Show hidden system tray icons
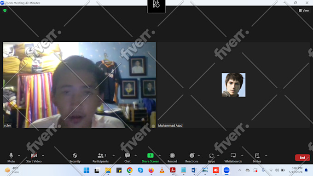The width and height of the screenshot is (313, 176). (x=240, y=170)
